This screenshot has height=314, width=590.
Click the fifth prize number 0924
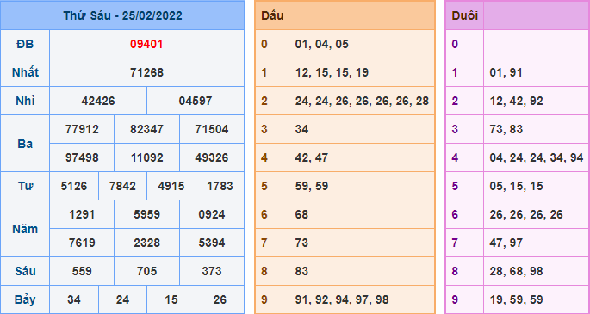[x=212, y=214]
